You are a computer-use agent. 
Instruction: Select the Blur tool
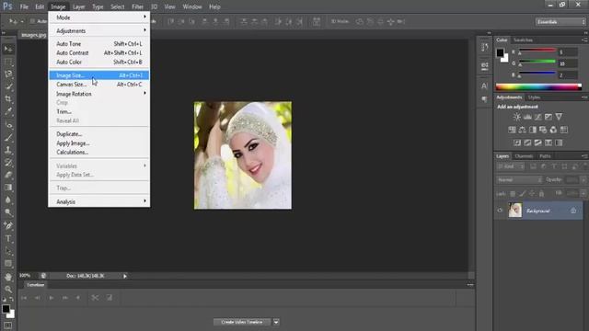click(x=8, y=200)
